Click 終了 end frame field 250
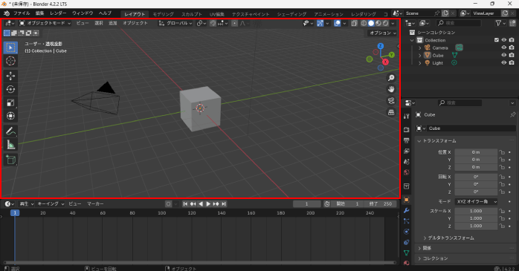 coord(381,204)
